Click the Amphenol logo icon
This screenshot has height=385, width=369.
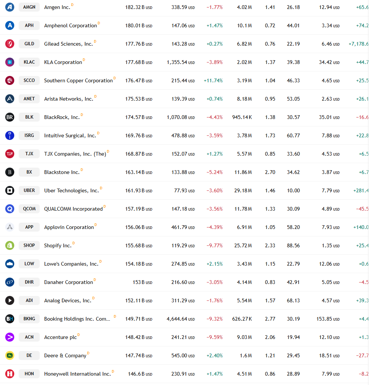coord(10,25)
